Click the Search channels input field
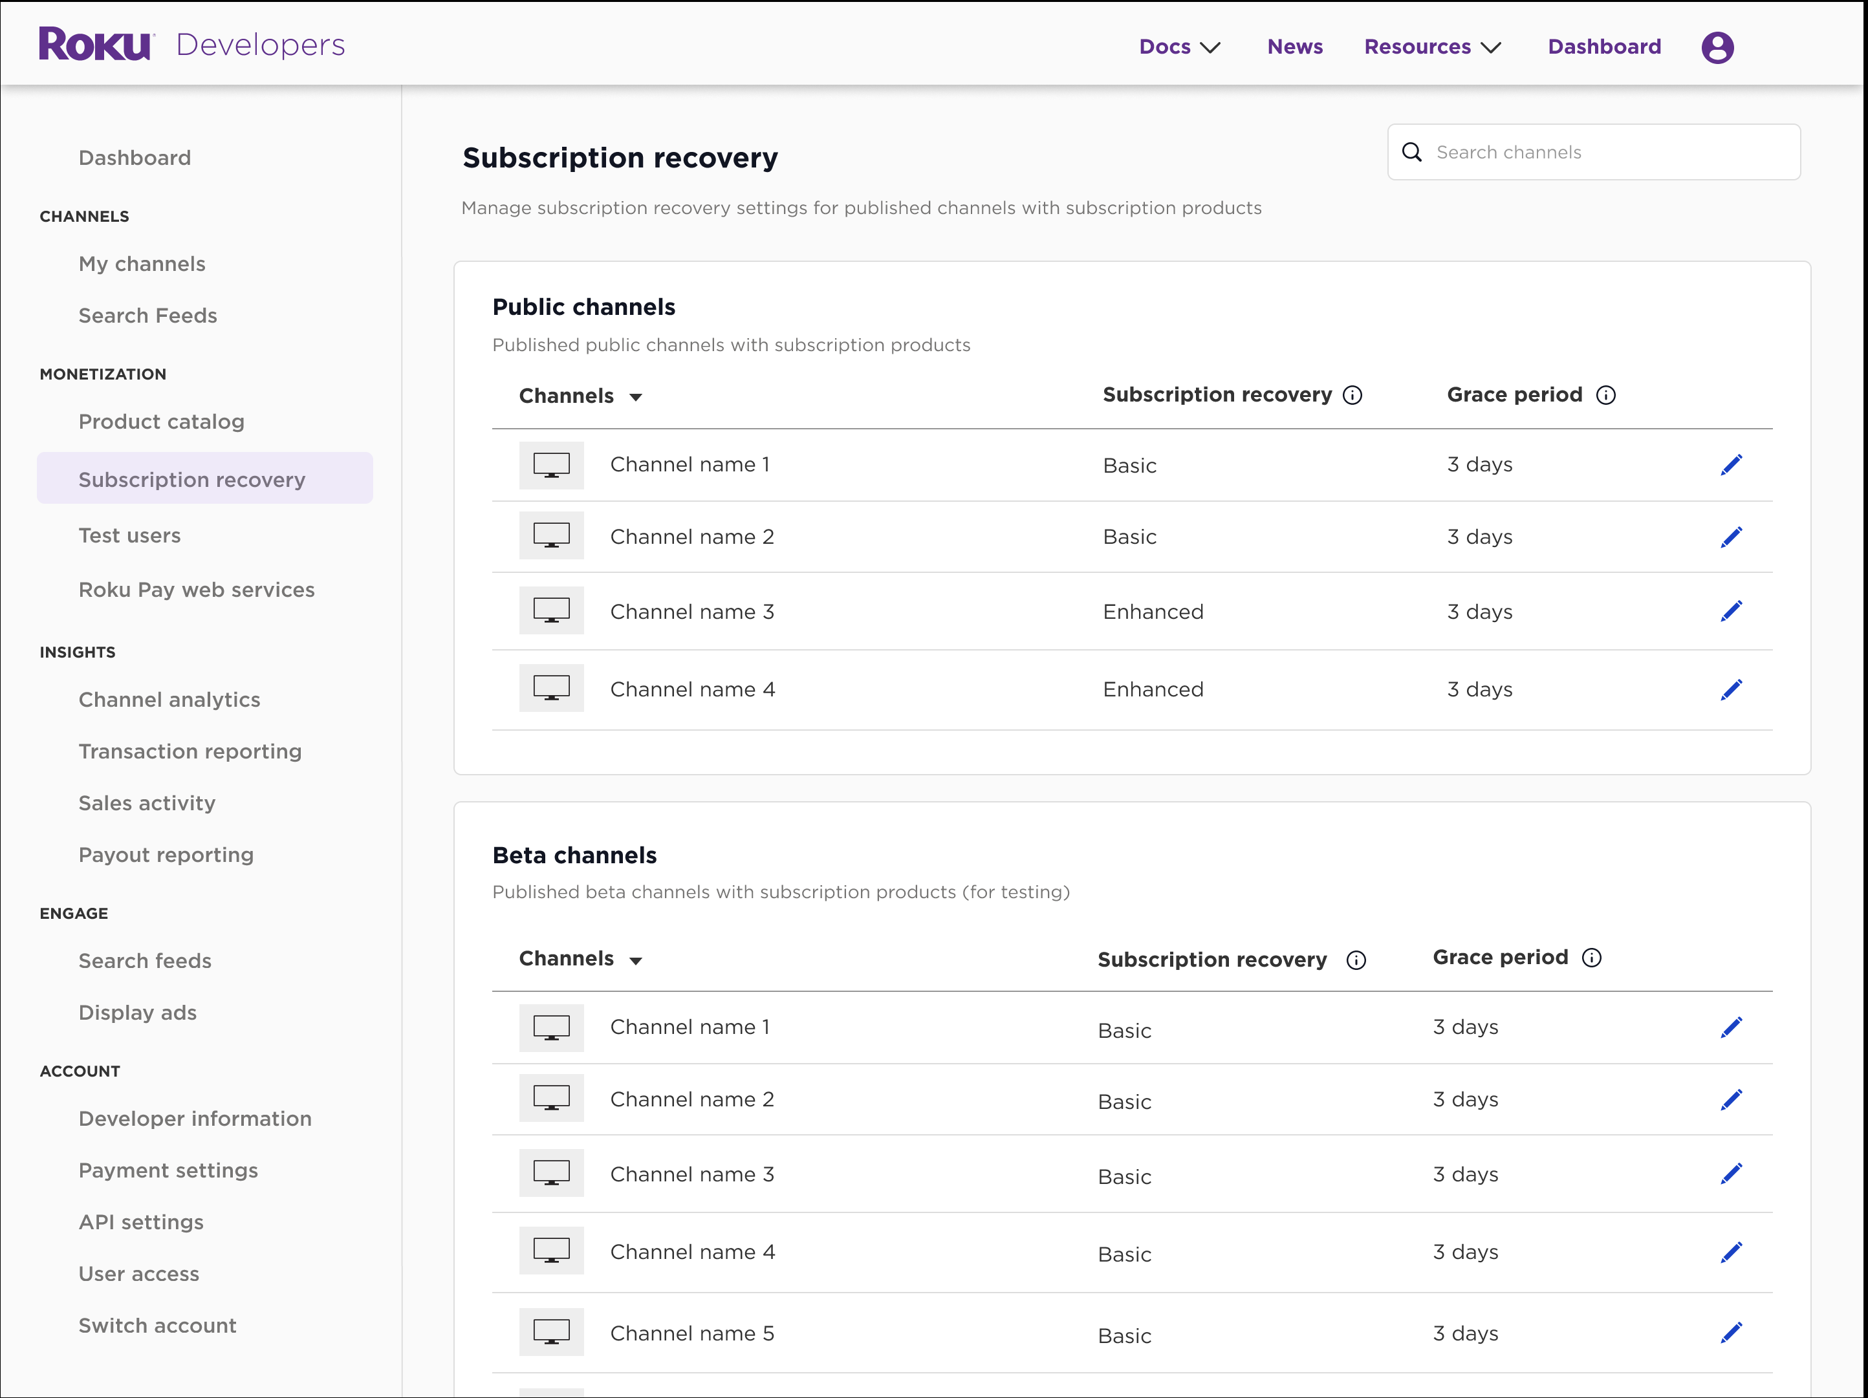 tap(1588, 152)
